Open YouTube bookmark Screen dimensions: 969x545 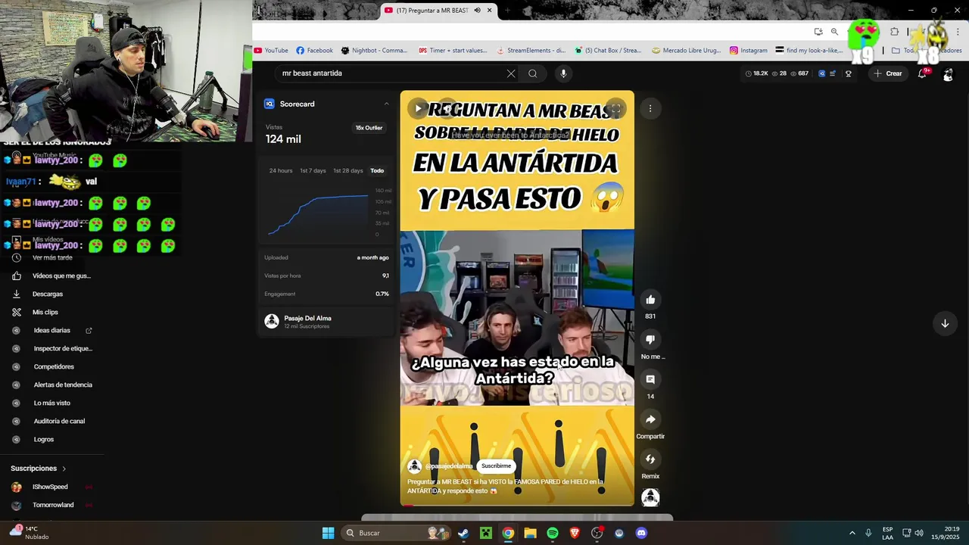[271, 51]
